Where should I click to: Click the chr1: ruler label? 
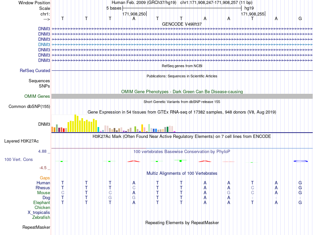pos(45,14)
